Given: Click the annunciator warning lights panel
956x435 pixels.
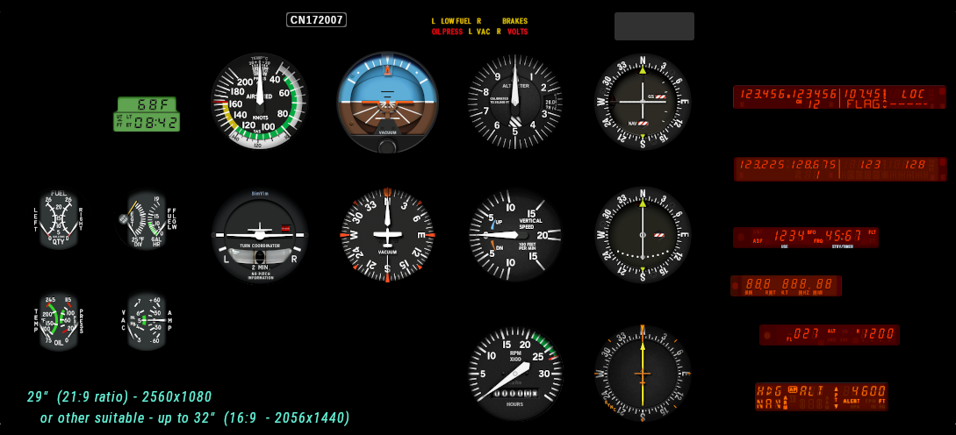Looking at the screenshot, I should point(479,26).
